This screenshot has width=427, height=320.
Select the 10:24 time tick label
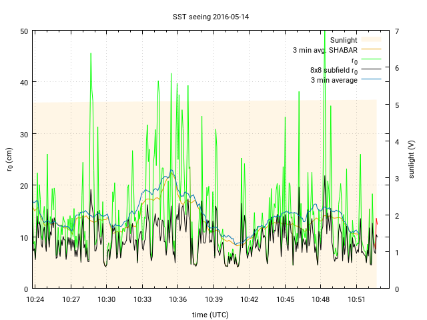[35, 300]
